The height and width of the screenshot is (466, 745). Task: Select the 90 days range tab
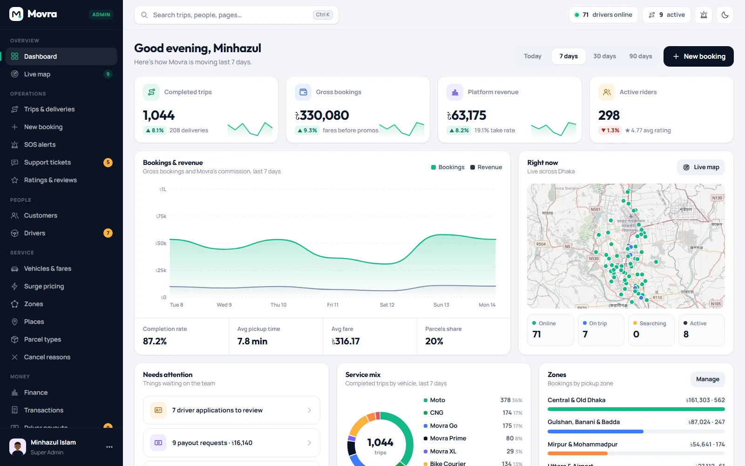(x=641, y=56)
